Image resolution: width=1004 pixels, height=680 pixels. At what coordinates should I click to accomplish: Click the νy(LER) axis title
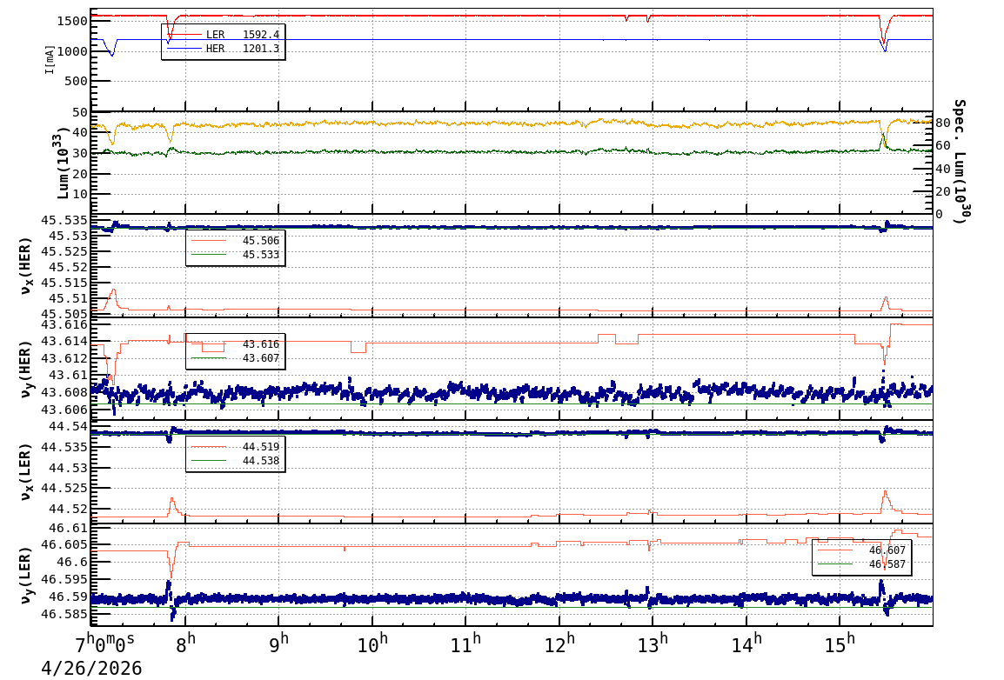[25, 575]
